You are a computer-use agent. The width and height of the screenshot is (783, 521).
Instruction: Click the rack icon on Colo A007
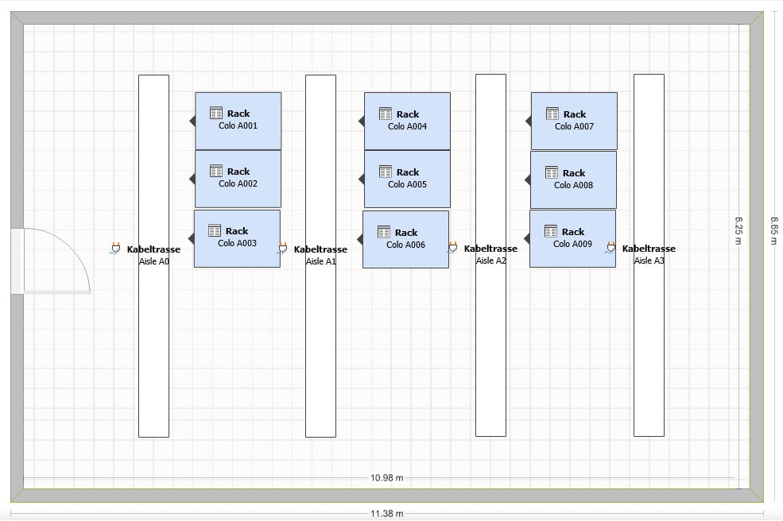tap(552, 114)
